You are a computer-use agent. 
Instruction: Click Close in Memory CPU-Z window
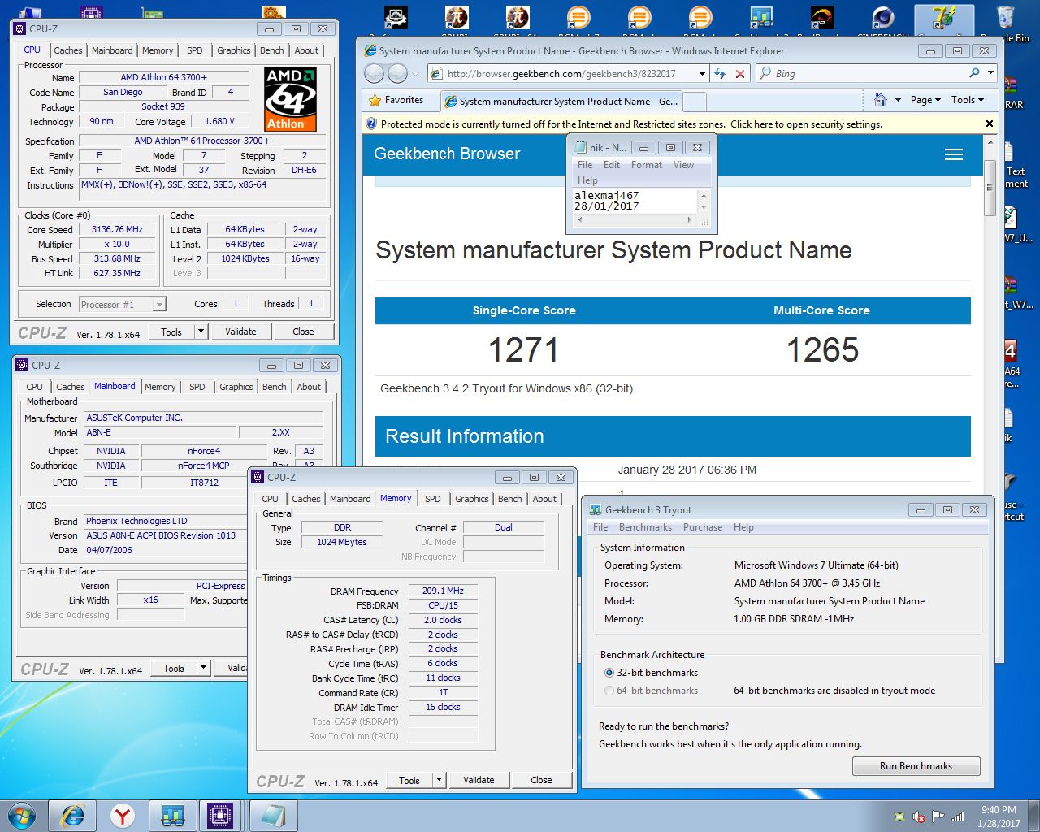pyautogui.click(x=541, y=780)
